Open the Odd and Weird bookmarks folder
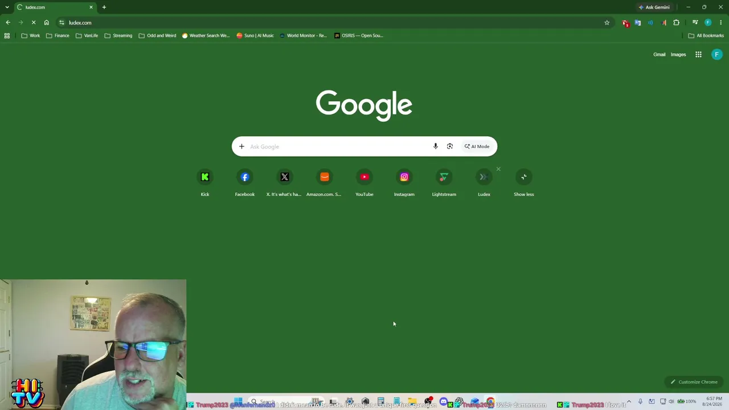 [157, 35]
